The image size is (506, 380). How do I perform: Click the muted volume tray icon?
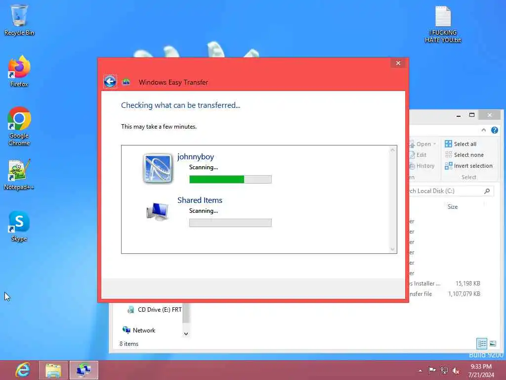tap(456, 371)
